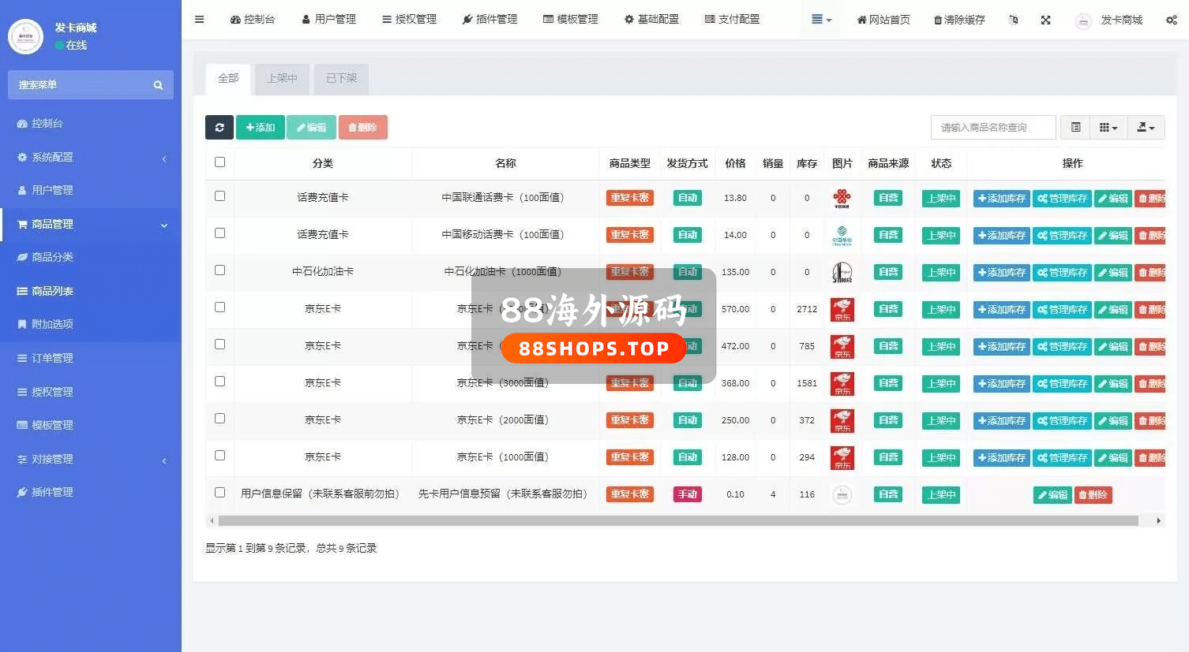
Task: Open the website homepage link
Action: (x=883, y=20)
